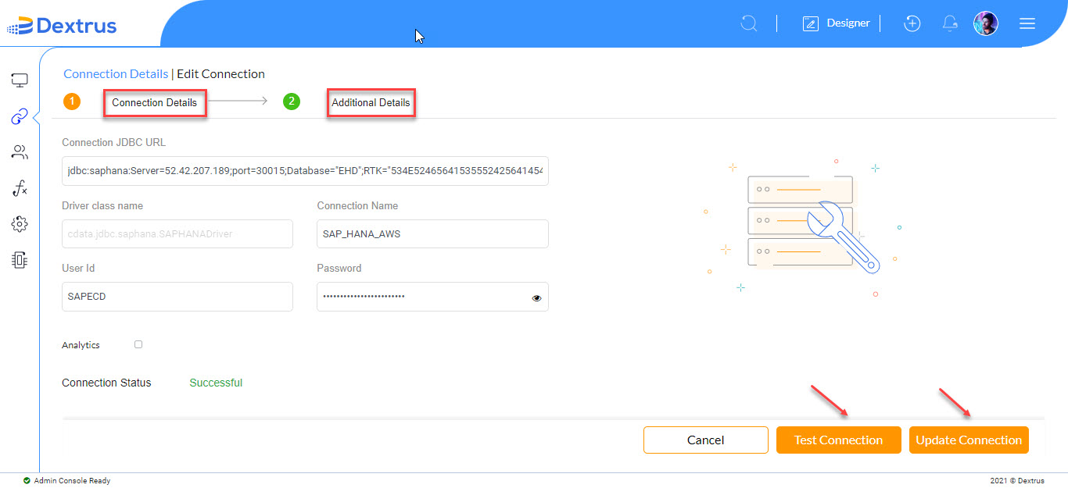Screen dimensions: 1068x488
Task: Open the users sidebar icon
Action: (x=20, y=152)
